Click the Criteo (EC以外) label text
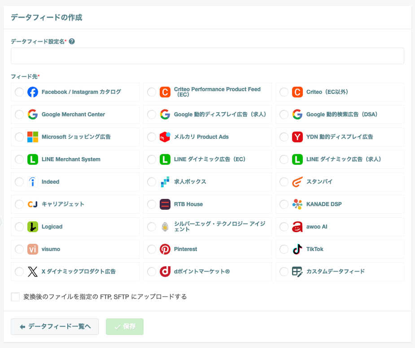 pos(327,92)
